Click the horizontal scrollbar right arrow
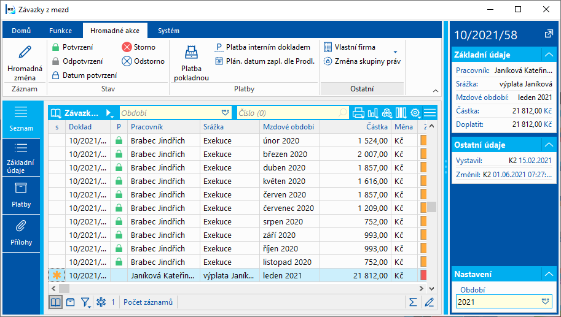 coord(422,288)
